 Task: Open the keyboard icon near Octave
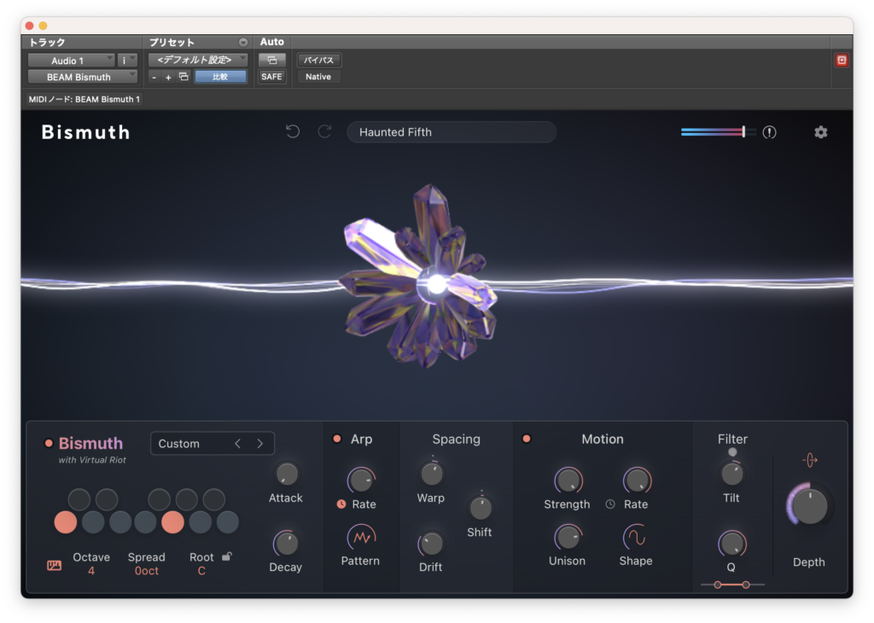tap(54, 566)
